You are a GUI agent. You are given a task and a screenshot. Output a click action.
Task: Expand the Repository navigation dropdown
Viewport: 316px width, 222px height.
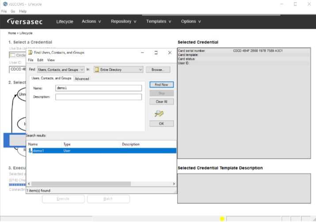[124, 21]
